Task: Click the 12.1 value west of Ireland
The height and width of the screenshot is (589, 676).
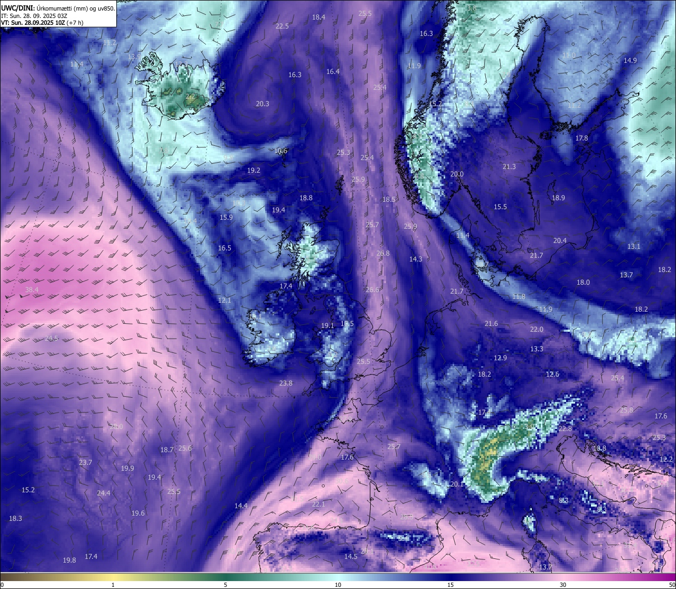Action: click(224, 301)
